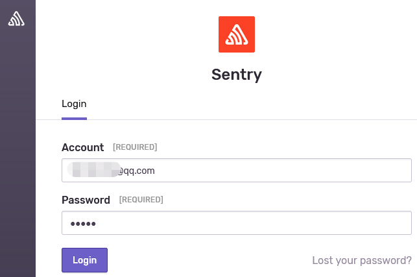Click the Account field label

83,147
